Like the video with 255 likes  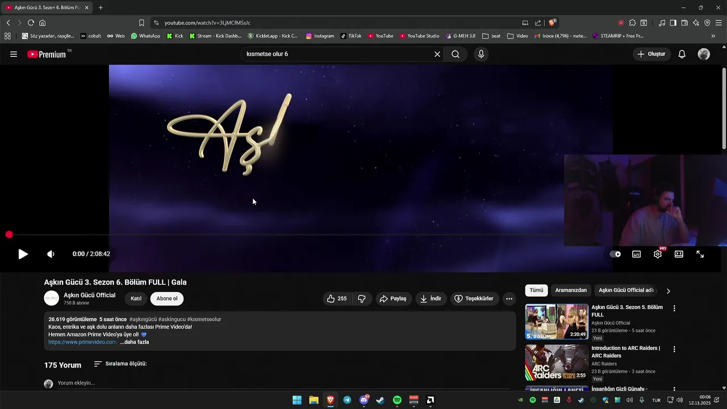336,298
